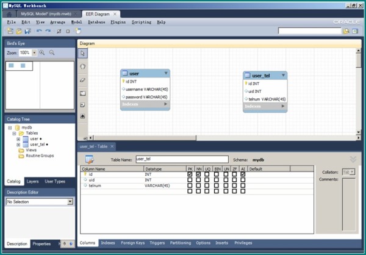
Task: Create a new model file icon
Action: click(x=10, y=31)
